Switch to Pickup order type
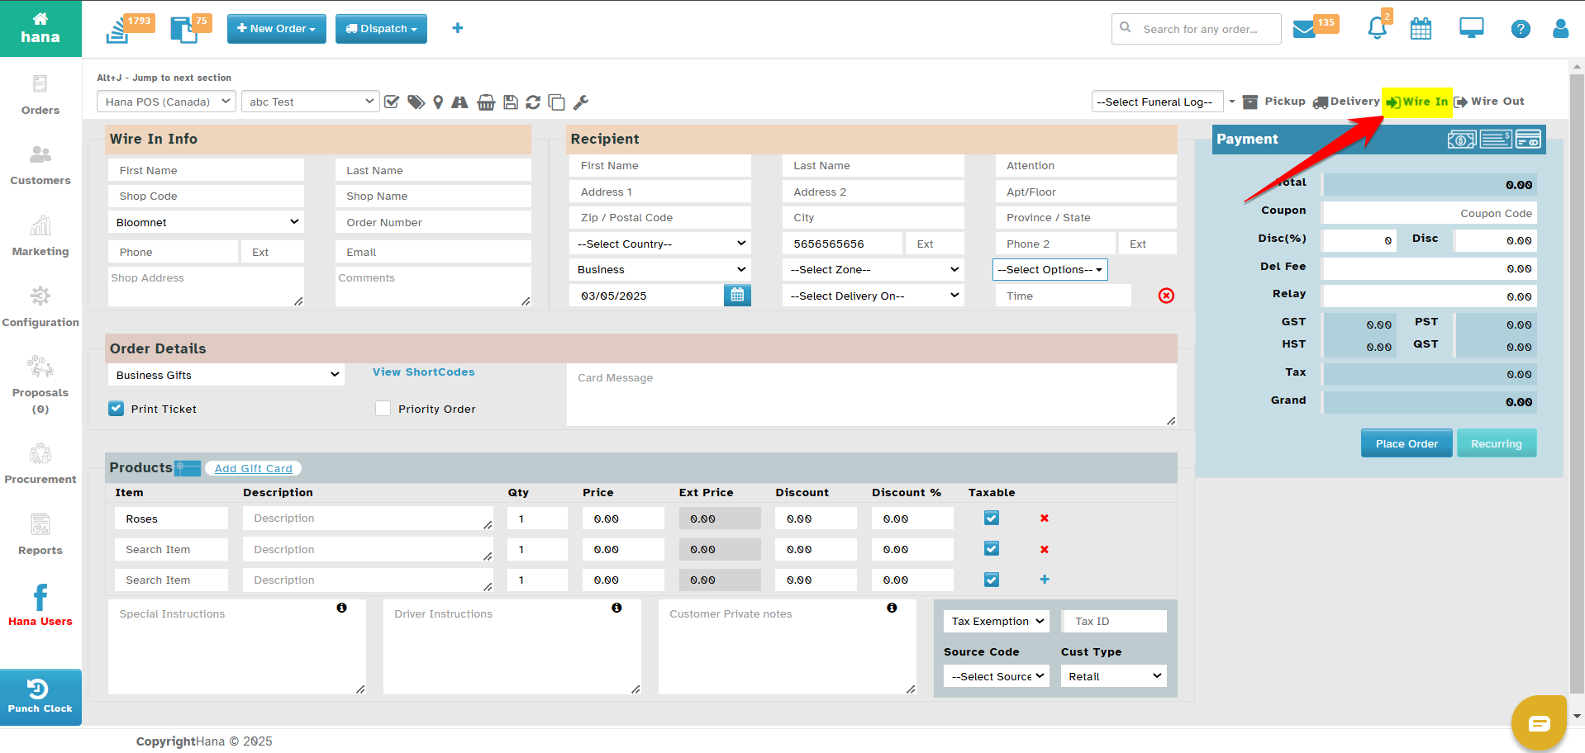 pos(1274,102)
